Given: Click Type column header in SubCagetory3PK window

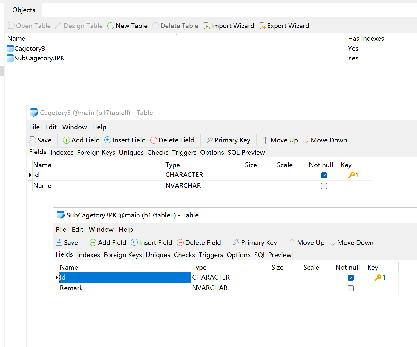Looking at the screenshot, I should [x=231, y=268].
